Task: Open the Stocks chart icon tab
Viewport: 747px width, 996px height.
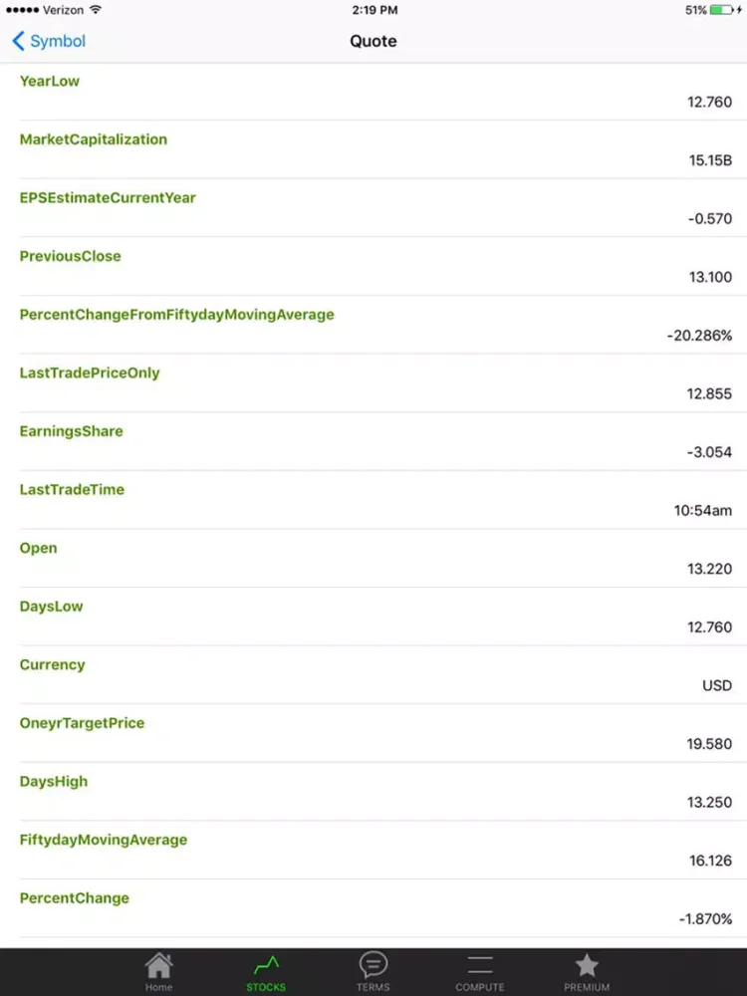Action: click(x=266, y=966)
